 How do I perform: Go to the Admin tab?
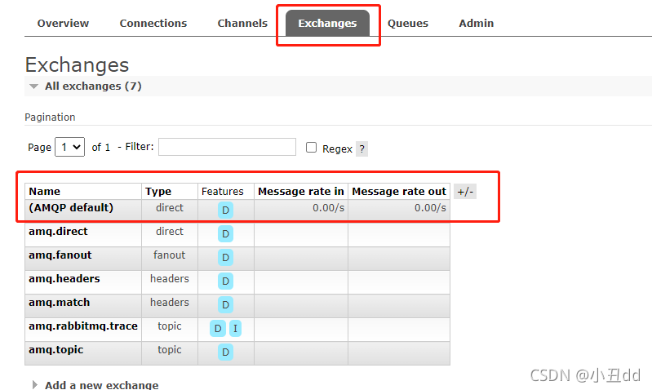pyautogui.click(x=476, y=24)
